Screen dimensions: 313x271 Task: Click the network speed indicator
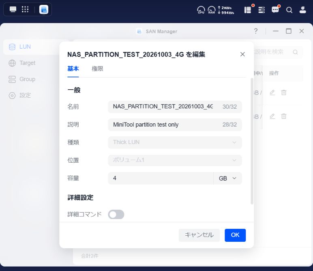(226, 10)
